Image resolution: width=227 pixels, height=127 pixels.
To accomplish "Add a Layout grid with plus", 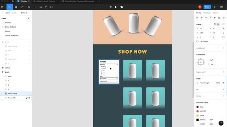I will (223, 72).
